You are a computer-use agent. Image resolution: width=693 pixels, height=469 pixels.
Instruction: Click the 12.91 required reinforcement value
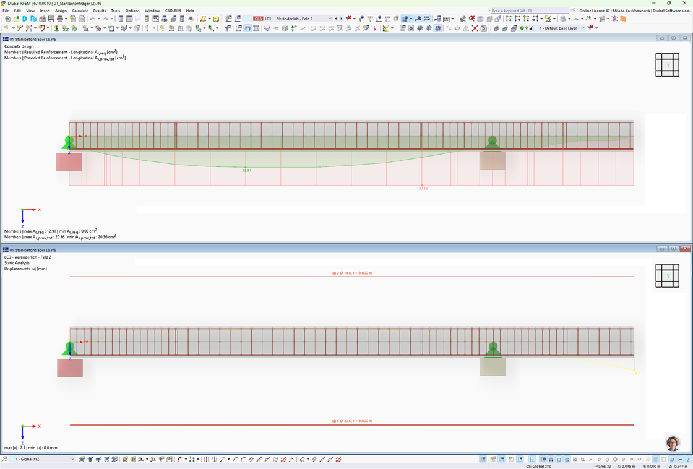coord(247,170)
